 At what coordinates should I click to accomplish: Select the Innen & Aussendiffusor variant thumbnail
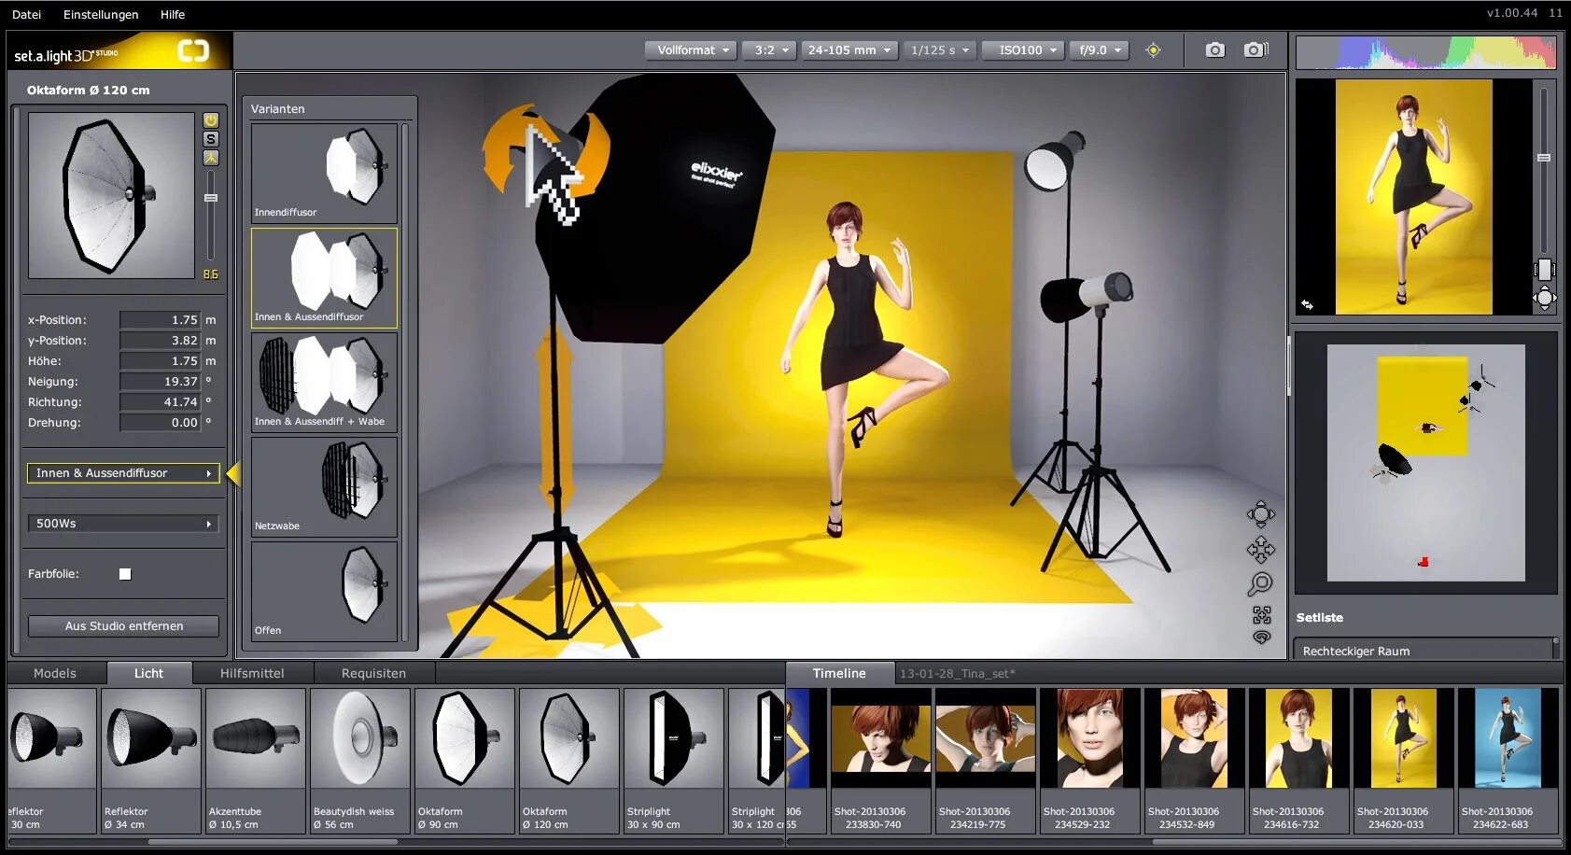(324, 277)
